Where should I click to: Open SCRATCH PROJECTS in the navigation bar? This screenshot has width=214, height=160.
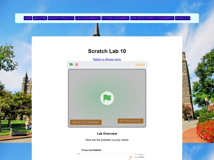[61, 18]
